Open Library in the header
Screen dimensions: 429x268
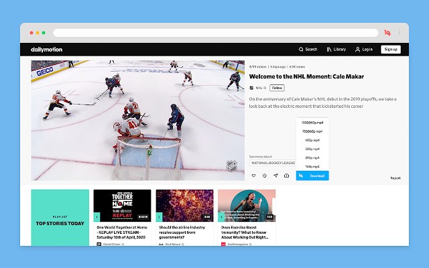pyautogui.click(x=336, y=50)
